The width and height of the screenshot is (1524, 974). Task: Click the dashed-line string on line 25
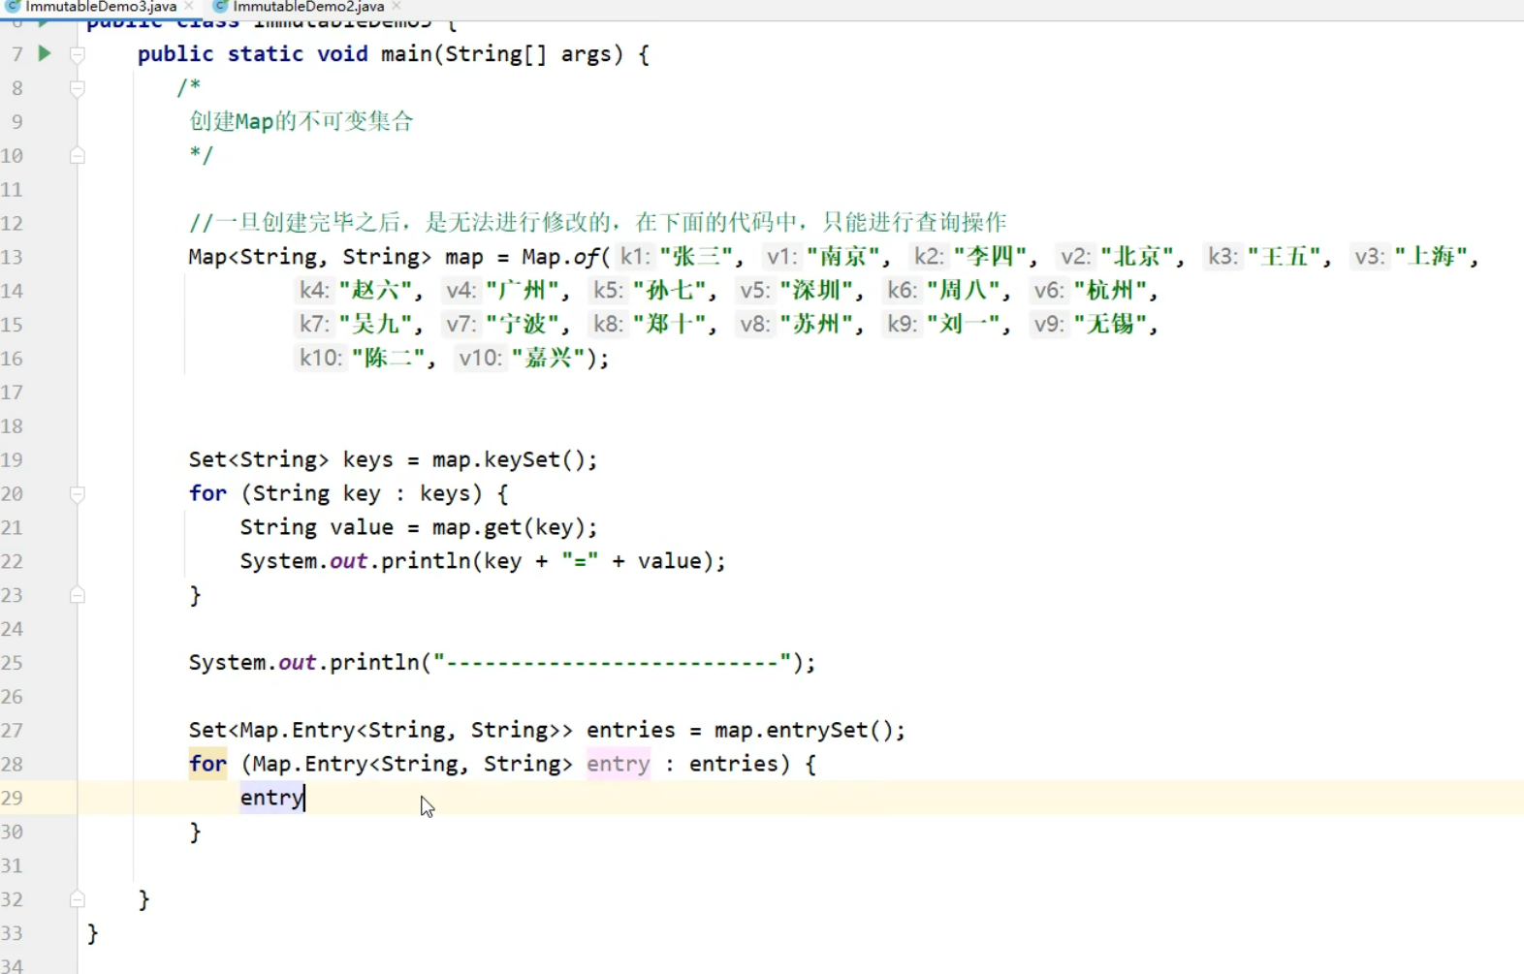[x=612, y=663]
